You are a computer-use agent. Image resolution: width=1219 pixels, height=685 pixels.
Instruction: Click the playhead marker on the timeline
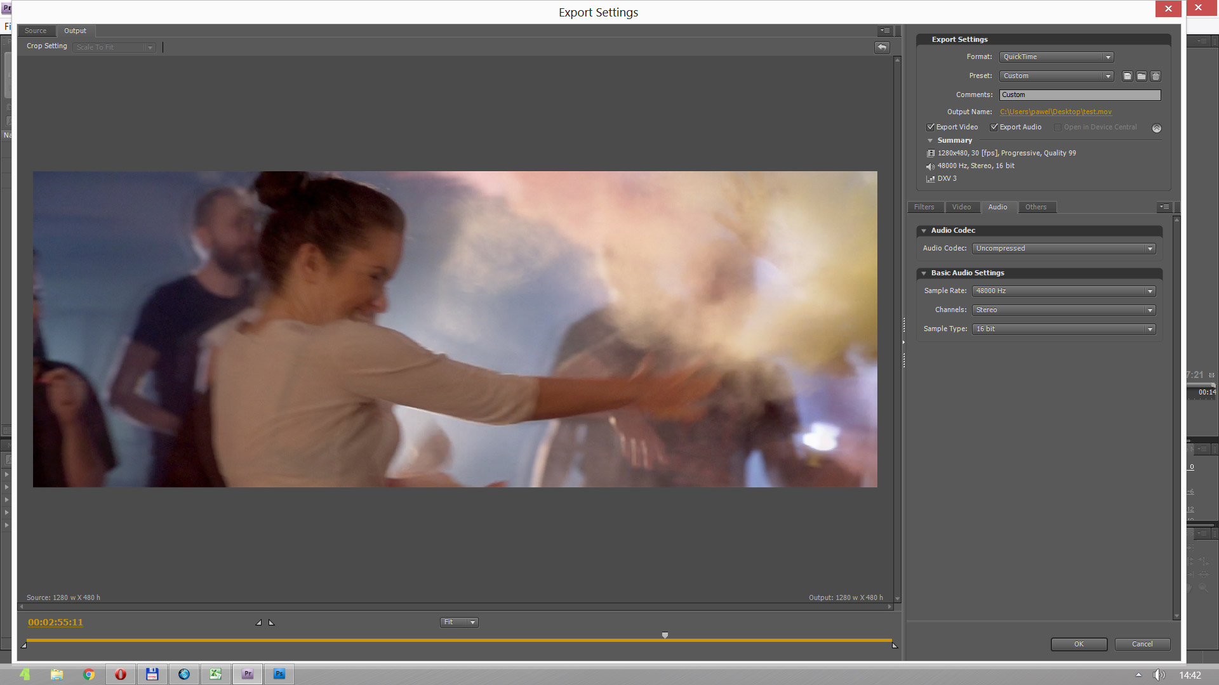pyautogui.click(x=665, y=635)
